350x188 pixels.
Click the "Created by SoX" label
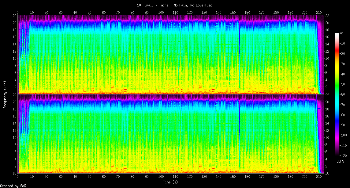tap(13, 186)
